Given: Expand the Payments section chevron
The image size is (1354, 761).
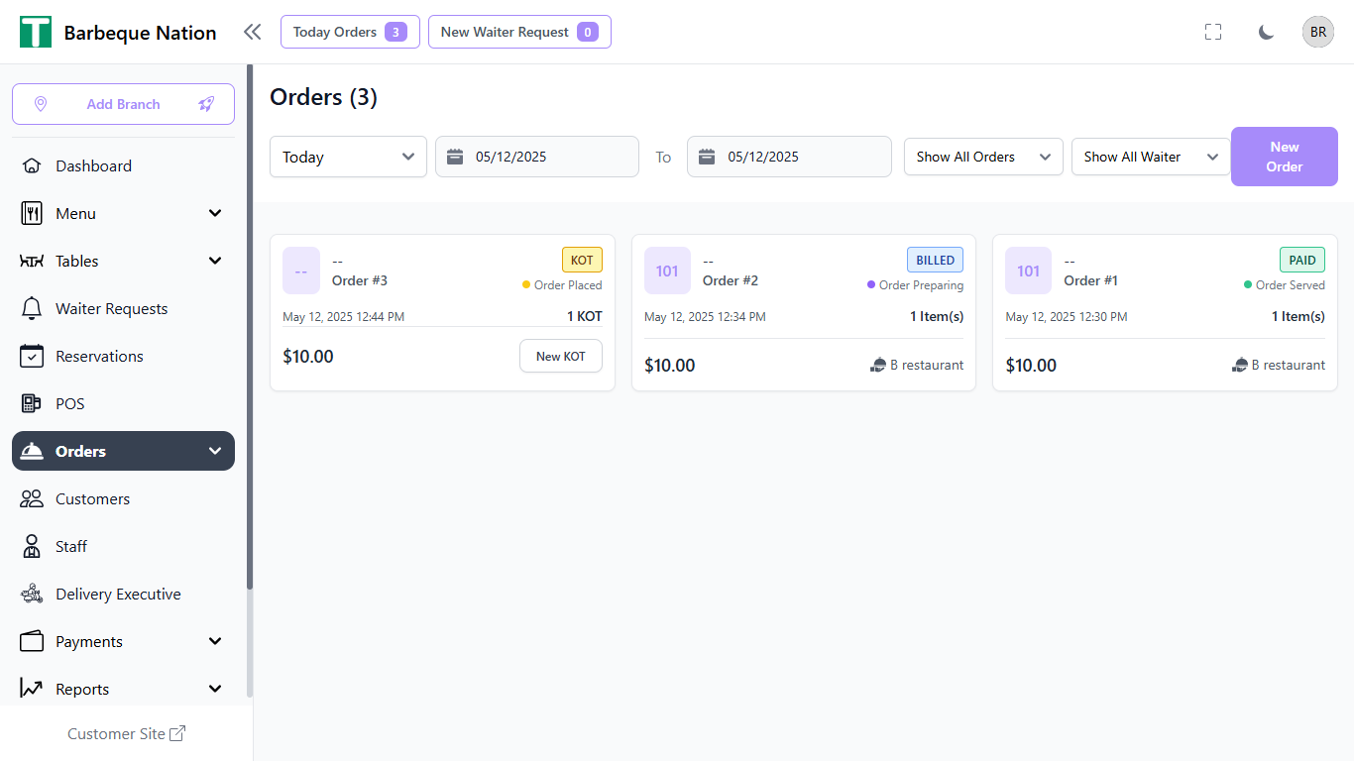Looking at the screenshot, I should point(215,641).
